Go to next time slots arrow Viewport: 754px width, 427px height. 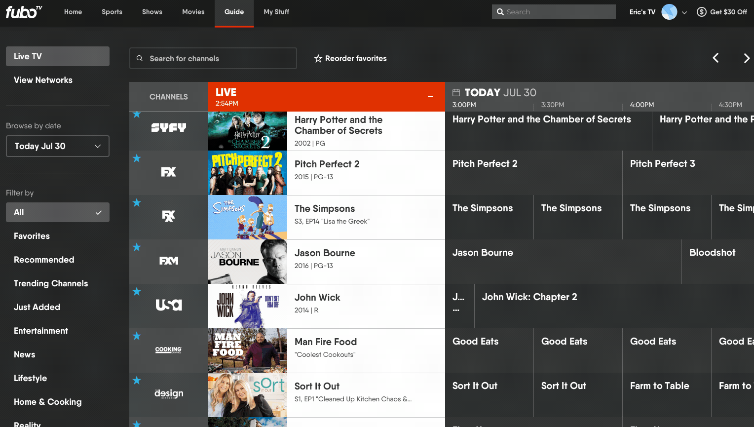click(747, 58)
